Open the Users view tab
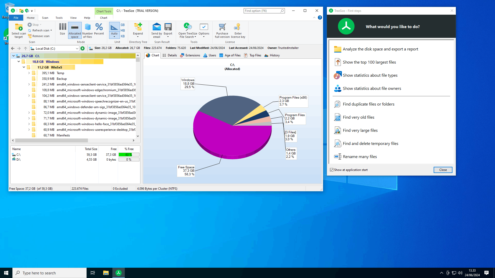Image resolution: width=495 pixels, height=278 pixels. coord(210,55)
